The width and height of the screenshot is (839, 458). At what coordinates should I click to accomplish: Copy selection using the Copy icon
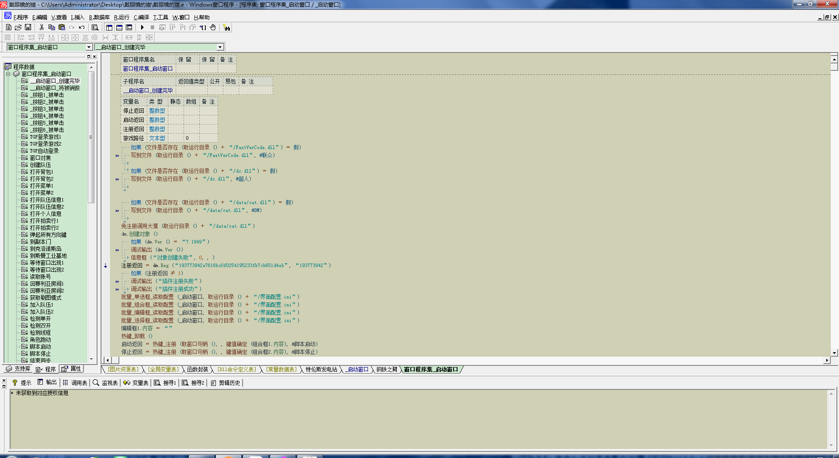pos(52,27)
